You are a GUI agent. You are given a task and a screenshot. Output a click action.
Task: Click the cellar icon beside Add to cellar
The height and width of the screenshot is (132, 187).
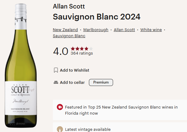click(x=56, y=82)
